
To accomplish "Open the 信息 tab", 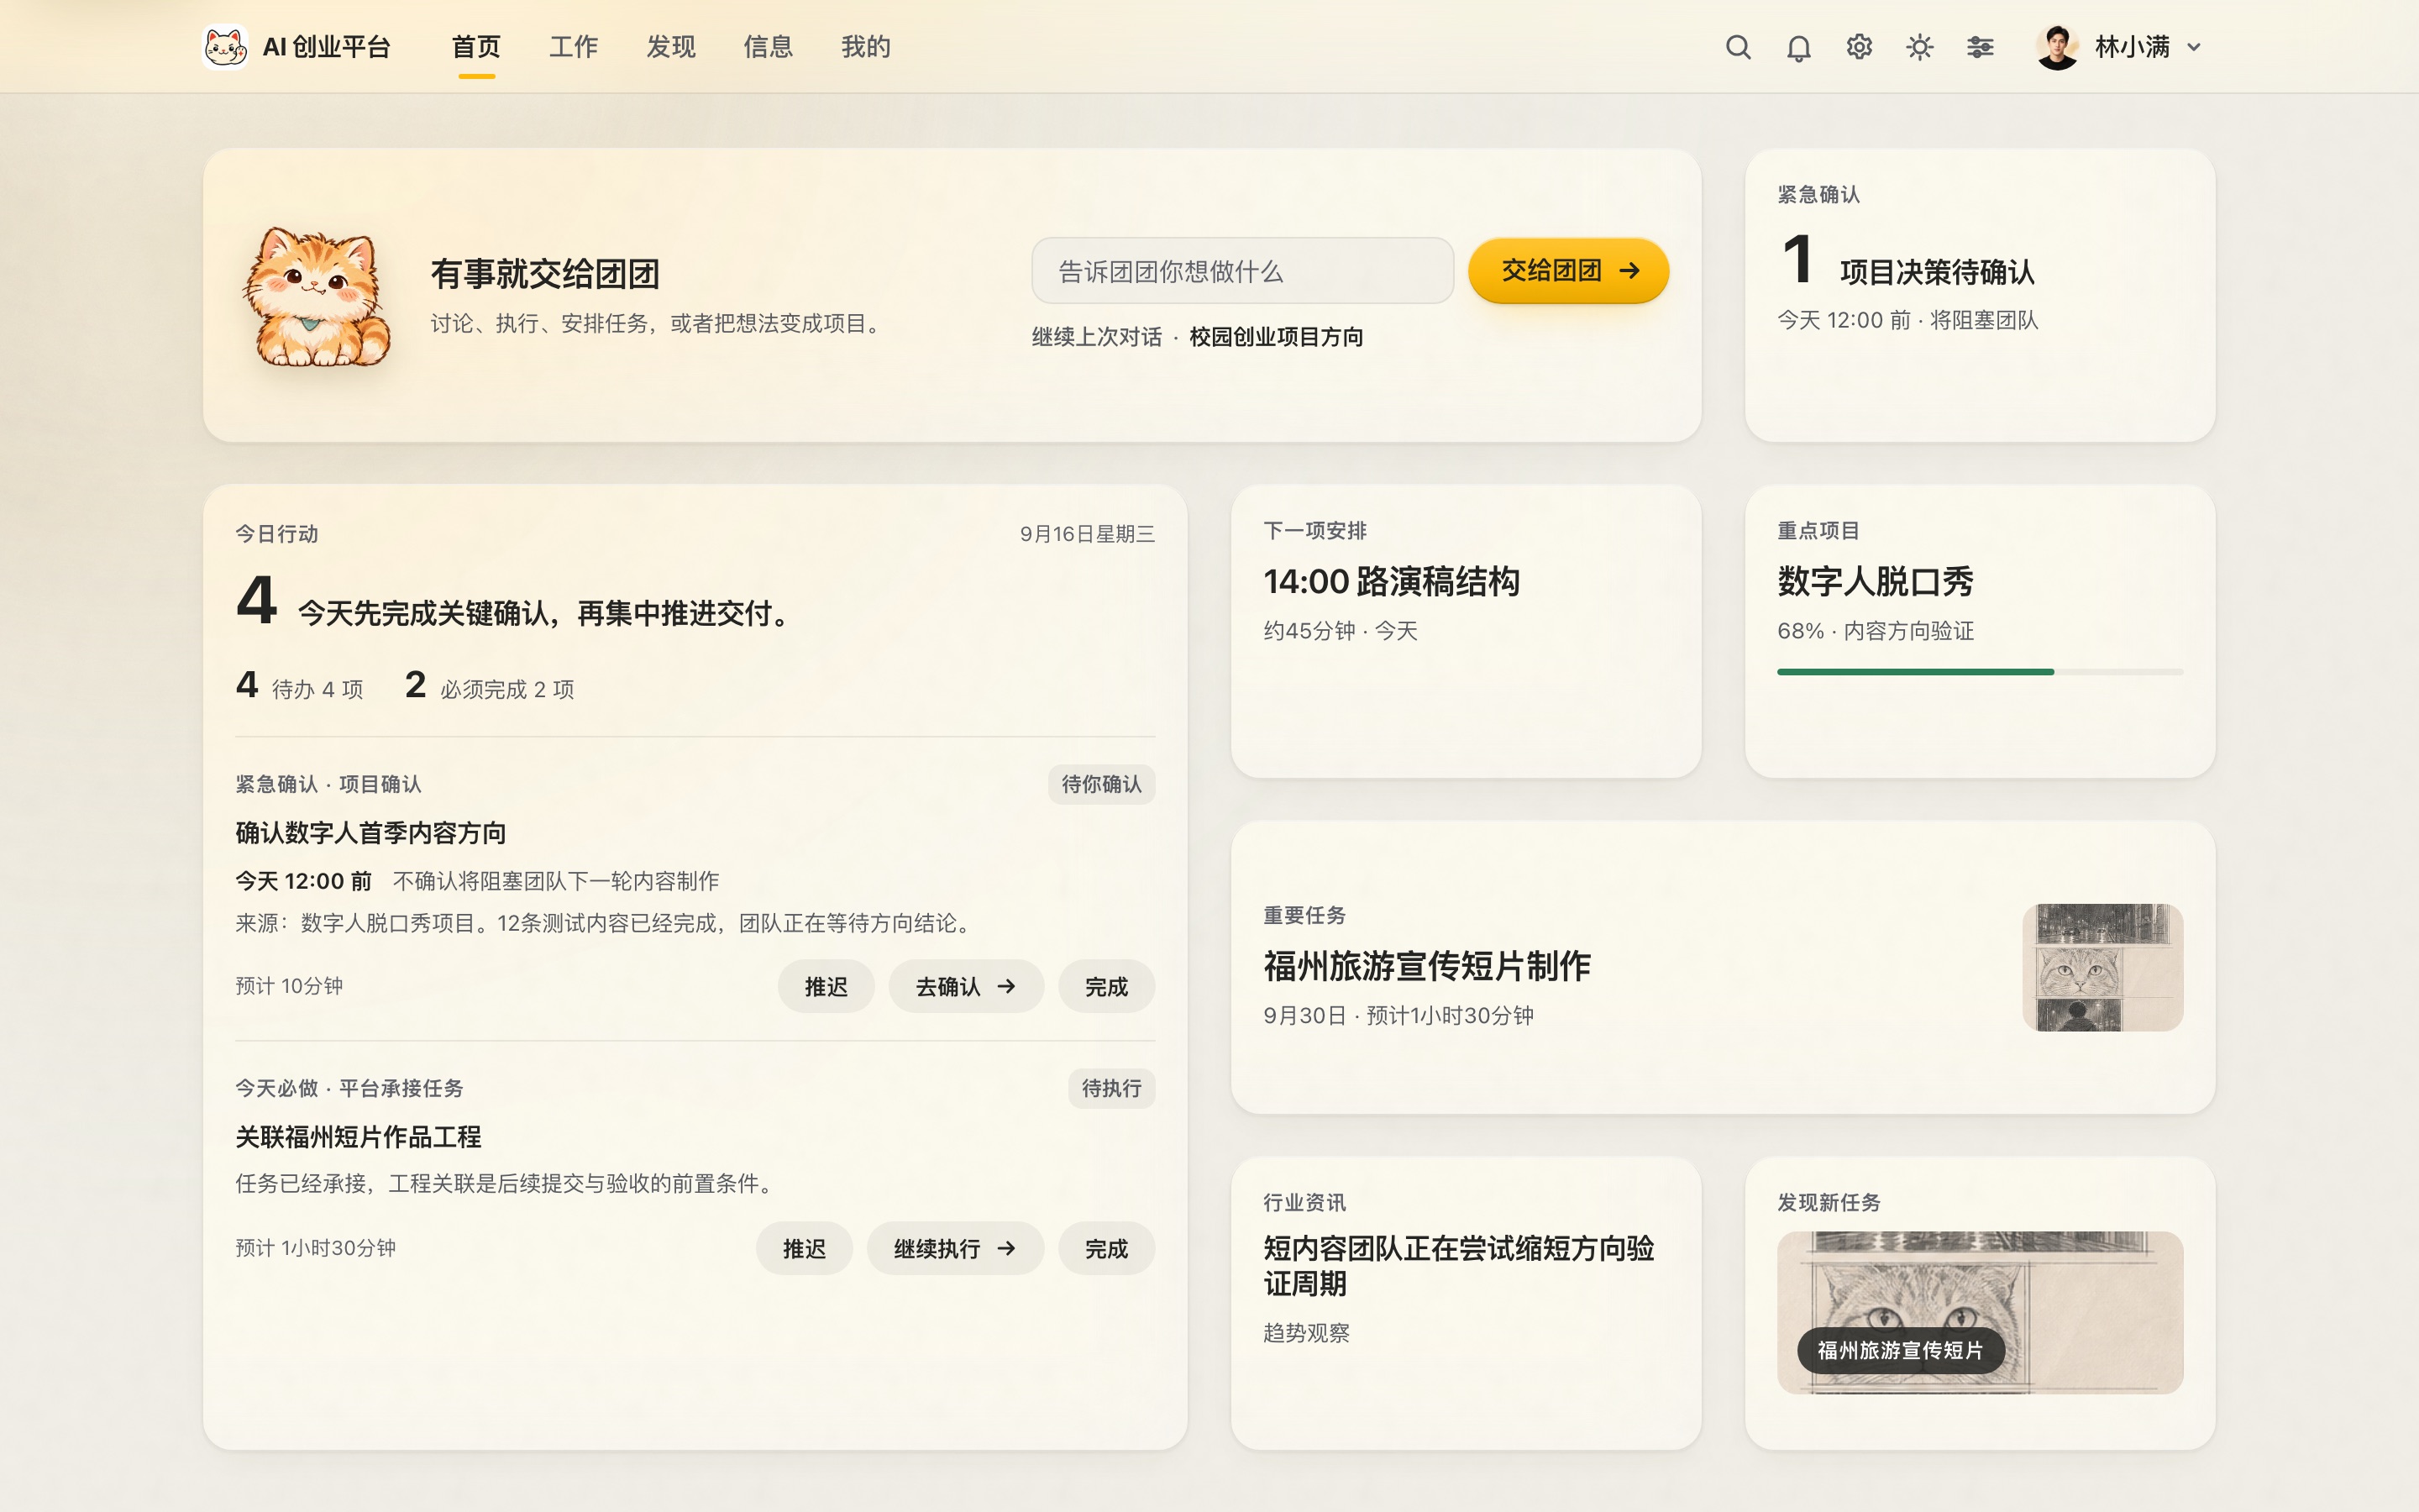I will [x=768, y=47].
